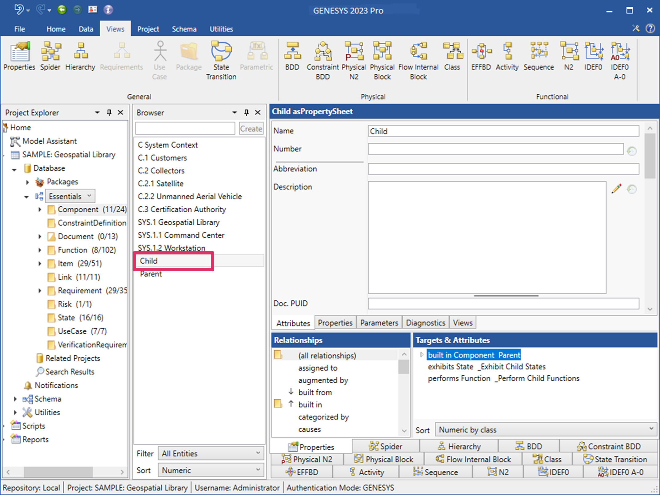Switch to the Schema ribbon tab
Image resolution: width=660 pixels, height=495 pixels.
[184, 29]
